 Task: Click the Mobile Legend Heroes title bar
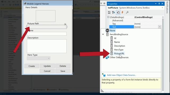pos(47,4)
